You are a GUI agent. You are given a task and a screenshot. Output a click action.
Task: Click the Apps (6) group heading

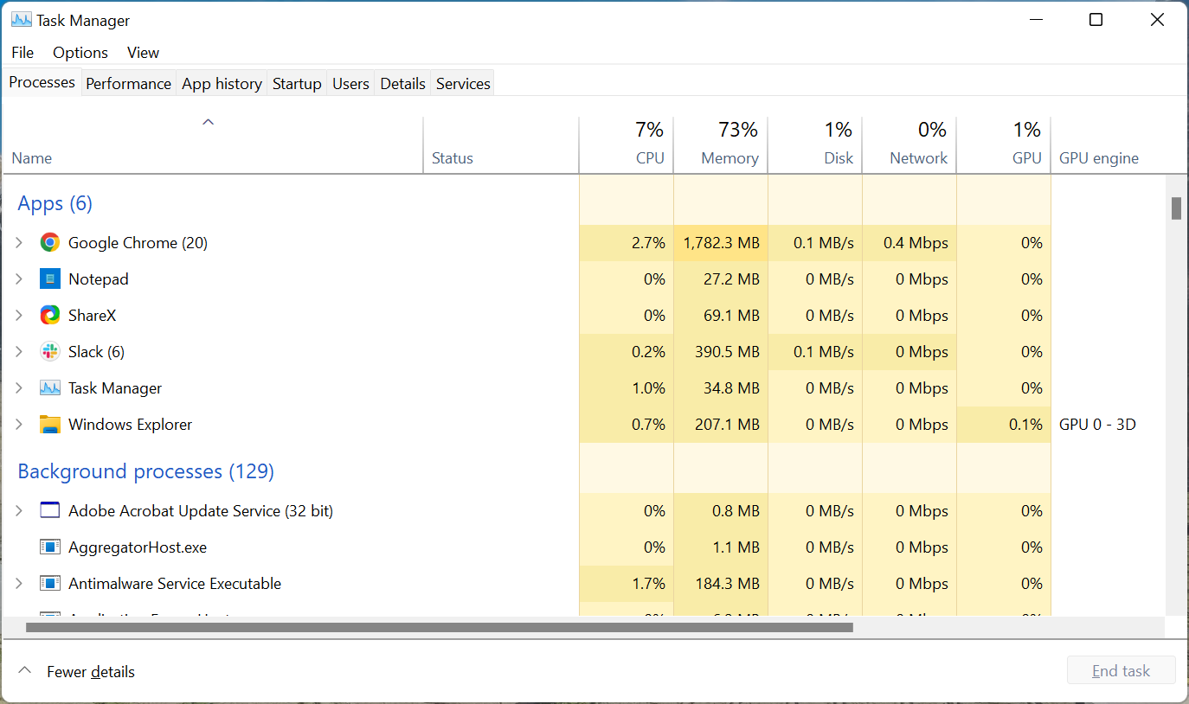tap(55, 203)
